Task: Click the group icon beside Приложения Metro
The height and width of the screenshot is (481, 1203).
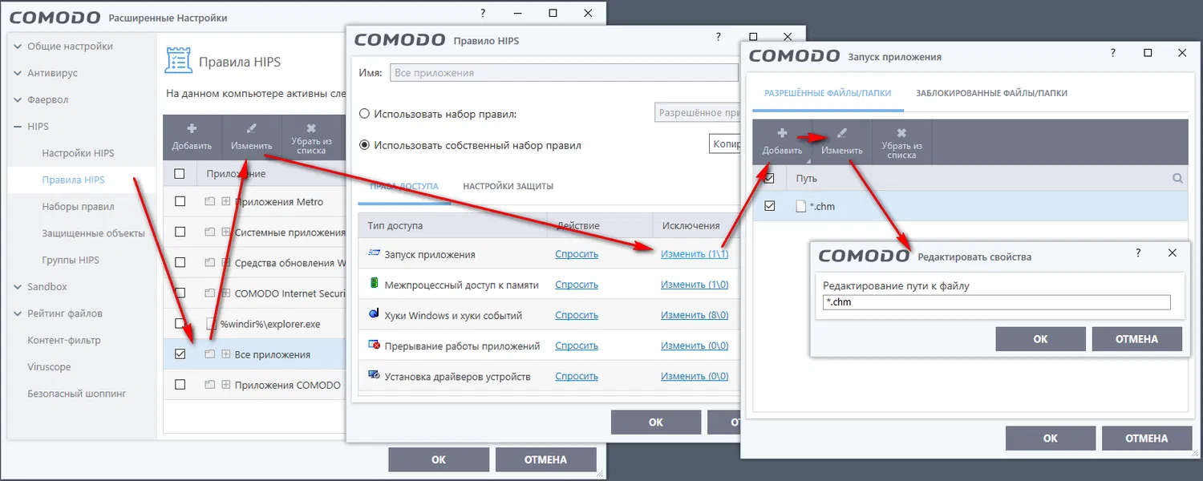Action: [x=211, y=202]
